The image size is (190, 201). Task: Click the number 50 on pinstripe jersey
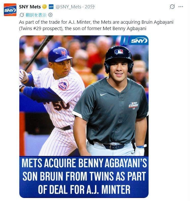[x=61, y=105]
